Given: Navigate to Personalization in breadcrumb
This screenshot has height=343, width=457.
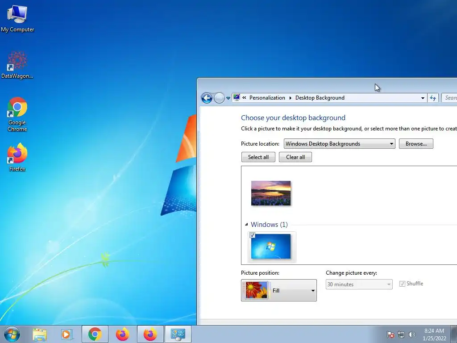Looking at the screenshot, I should [x=267, y=98].
